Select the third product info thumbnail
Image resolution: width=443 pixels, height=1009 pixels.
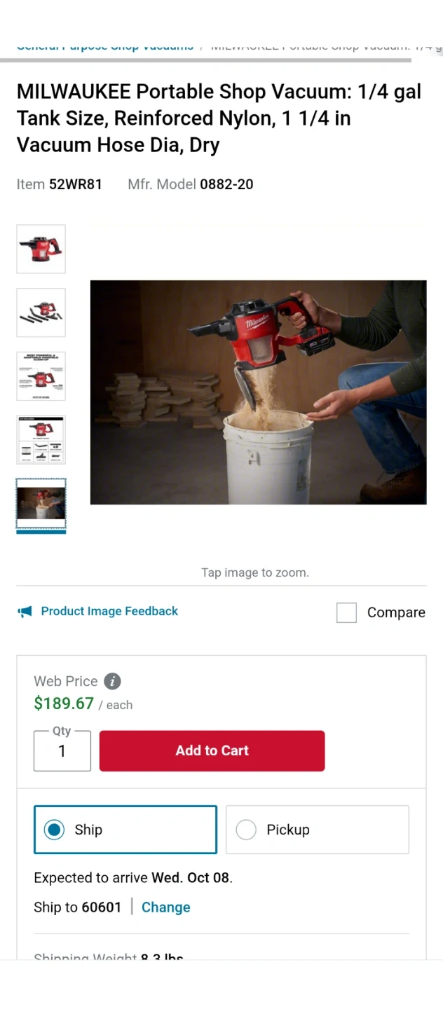(41, 376)
